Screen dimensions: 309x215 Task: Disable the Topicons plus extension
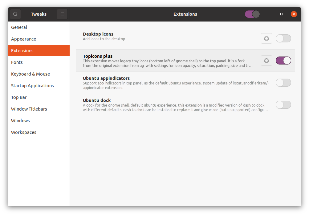tap(283, 61)
